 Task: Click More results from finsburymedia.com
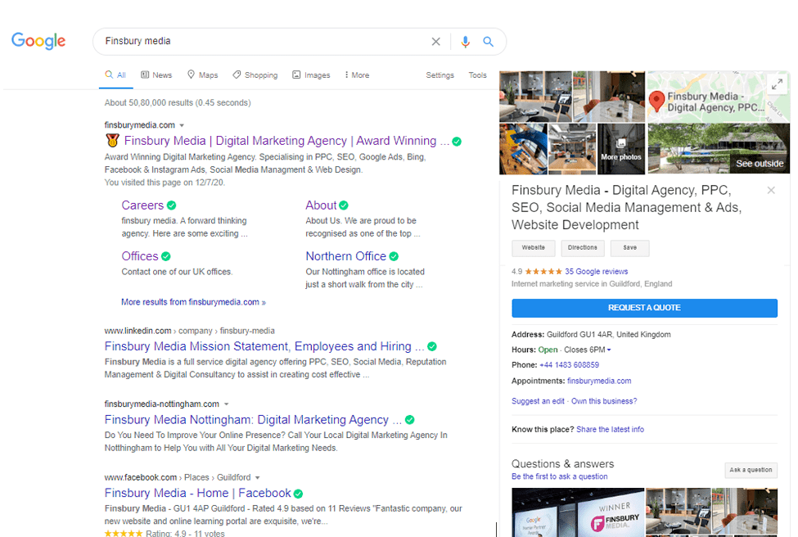click(193, 302)
